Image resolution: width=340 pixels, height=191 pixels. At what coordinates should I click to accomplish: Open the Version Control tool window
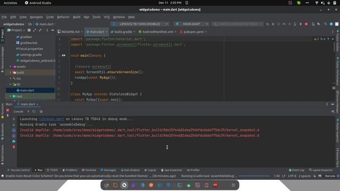pyautogui.click(x=19, y=170)
